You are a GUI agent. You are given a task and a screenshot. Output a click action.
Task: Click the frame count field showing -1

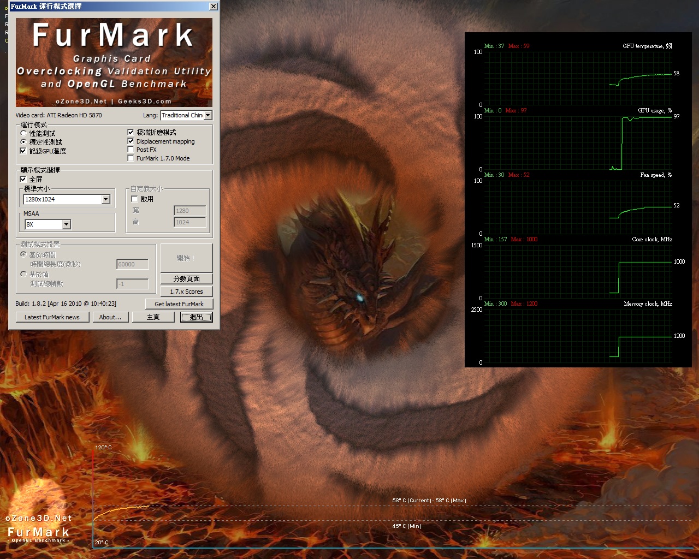point(133,284)
